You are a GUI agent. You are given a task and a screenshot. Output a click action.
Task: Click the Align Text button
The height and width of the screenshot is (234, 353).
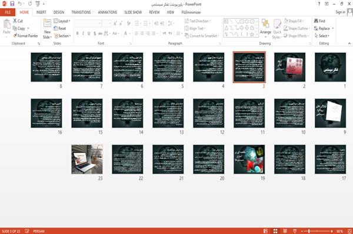point(195,28)
